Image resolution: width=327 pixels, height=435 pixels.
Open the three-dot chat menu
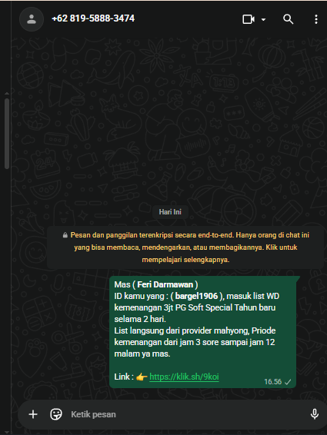coord(316,19)
